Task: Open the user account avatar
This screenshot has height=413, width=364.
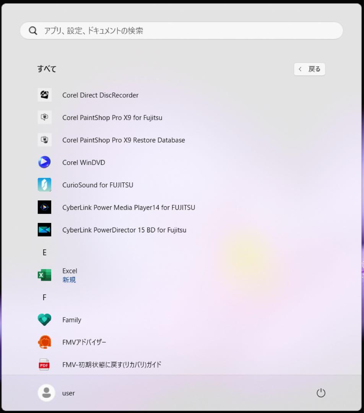Action: 46,393
